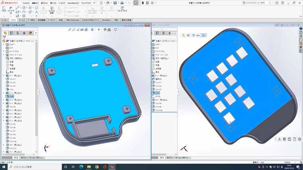The height and width of the screenshot is (170, 303).
Task: Click the Print icon in top toolbar
Action: [121, 3]
